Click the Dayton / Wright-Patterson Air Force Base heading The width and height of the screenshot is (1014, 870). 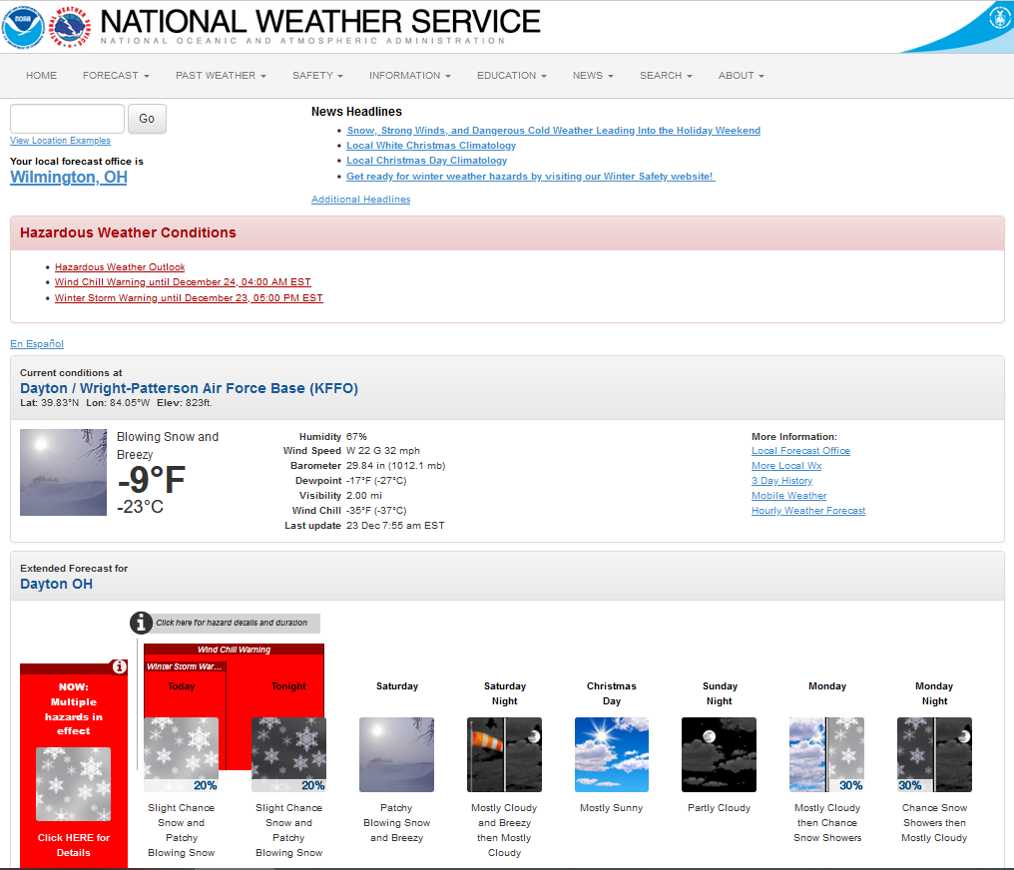[x=189, y=388]
